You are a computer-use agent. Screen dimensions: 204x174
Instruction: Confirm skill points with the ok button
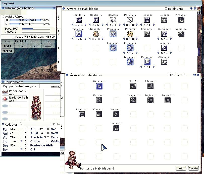181,168
